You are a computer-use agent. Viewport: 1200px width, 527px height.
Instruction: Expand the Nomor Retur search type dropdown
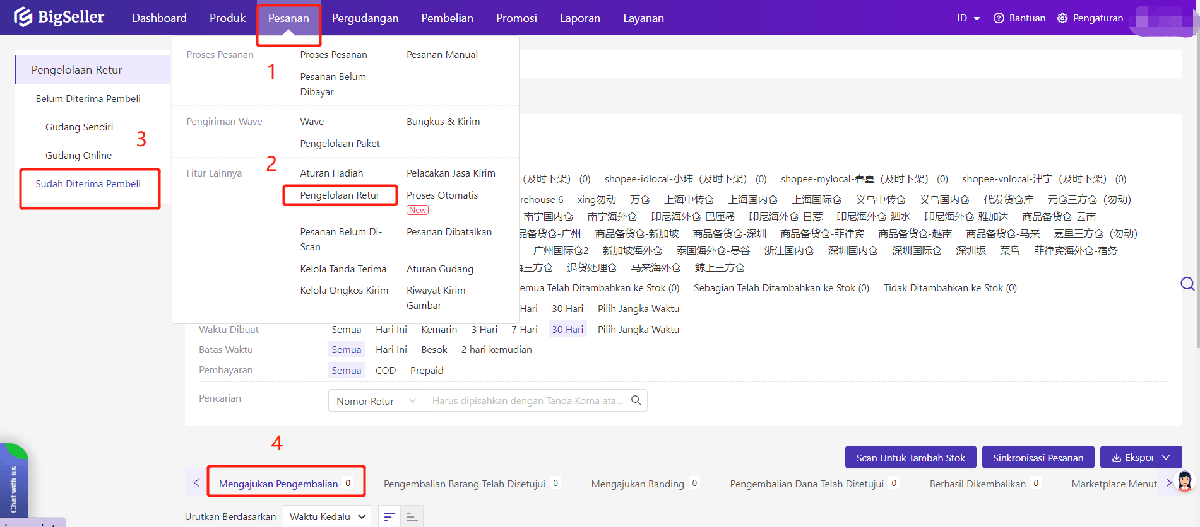[376, 401]
